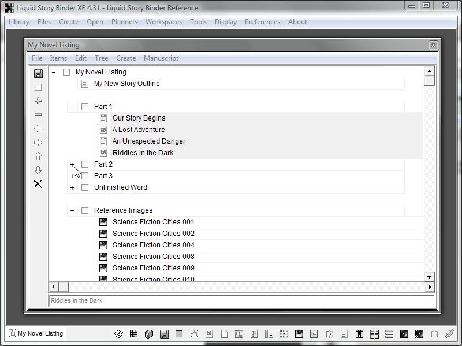Click the down arrow icon in sidebar
The height and width of the screenshot is (346, 462).
point(38,170)
